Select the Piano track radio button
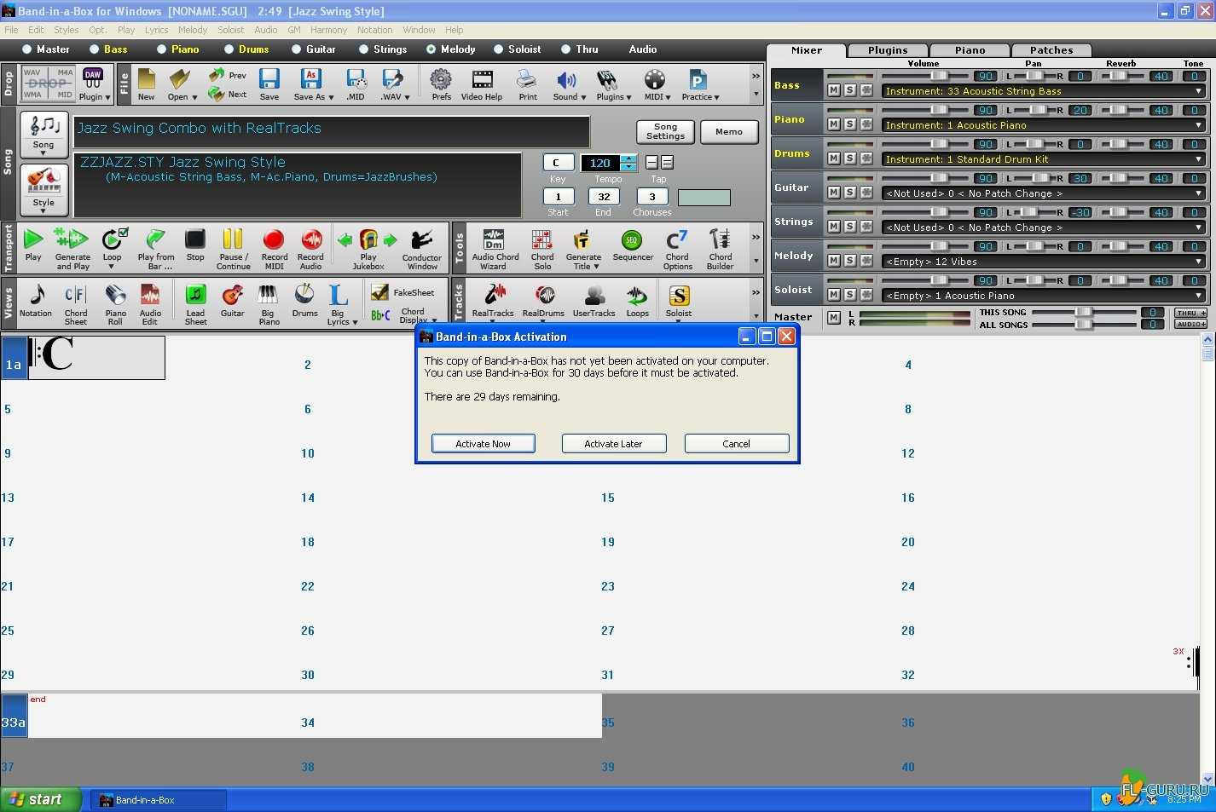Viewport: 1216px width, 812px height. [x=162, y=49]
